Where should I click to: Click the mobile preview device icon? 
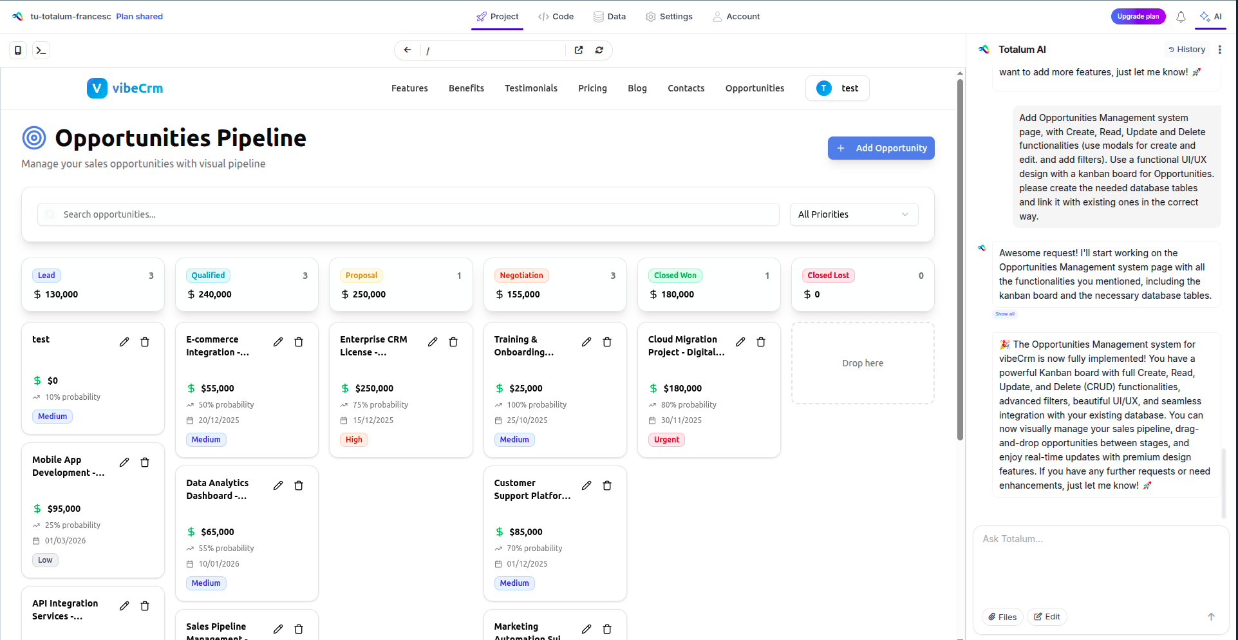[18, 50]
